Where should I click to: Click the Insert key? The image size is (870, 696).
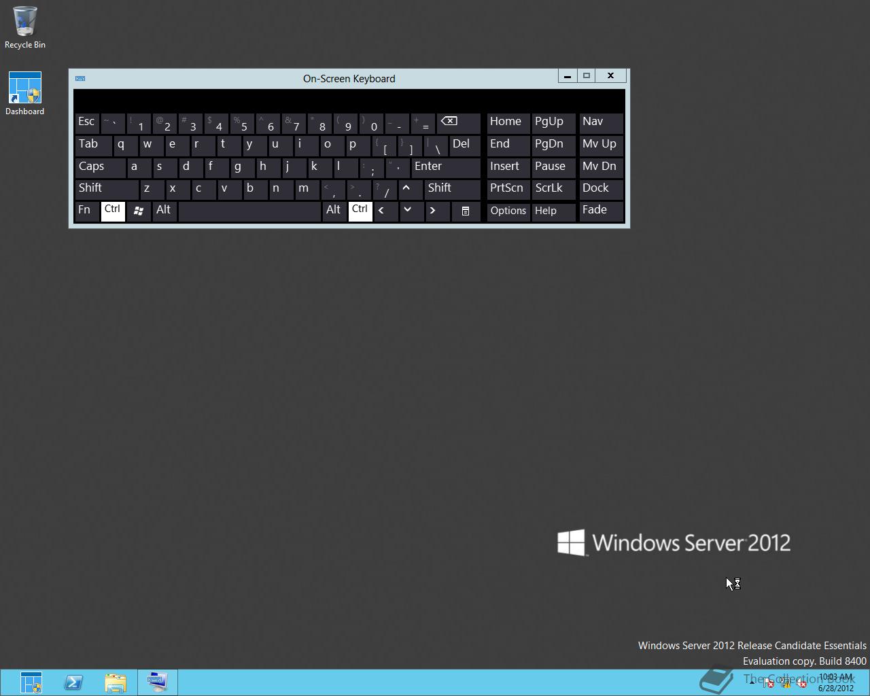(508, 167)
